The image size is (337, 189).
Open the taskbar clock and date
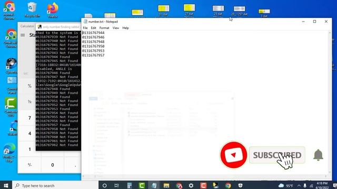point(322,185)
